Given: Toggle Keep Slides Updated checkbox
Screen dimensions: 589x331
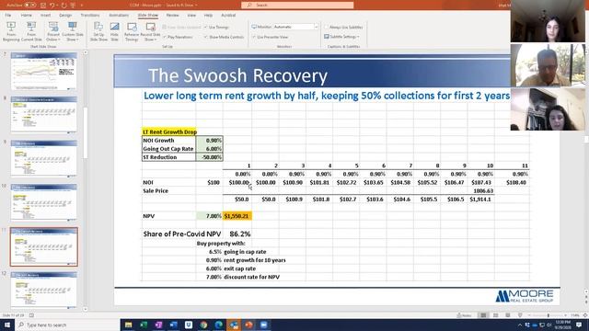Looking at the screenshot, I should point(182,27).
